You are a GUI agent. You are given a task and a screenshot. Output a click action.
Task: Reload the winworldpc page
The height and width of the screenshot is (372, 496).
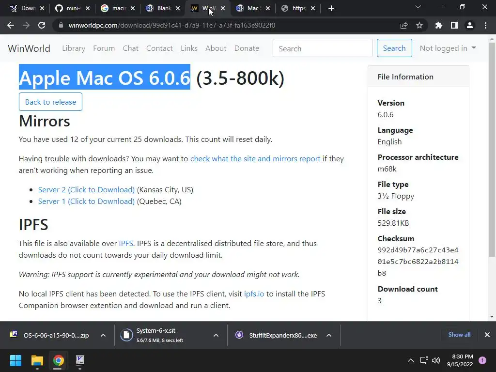[42, 25]
